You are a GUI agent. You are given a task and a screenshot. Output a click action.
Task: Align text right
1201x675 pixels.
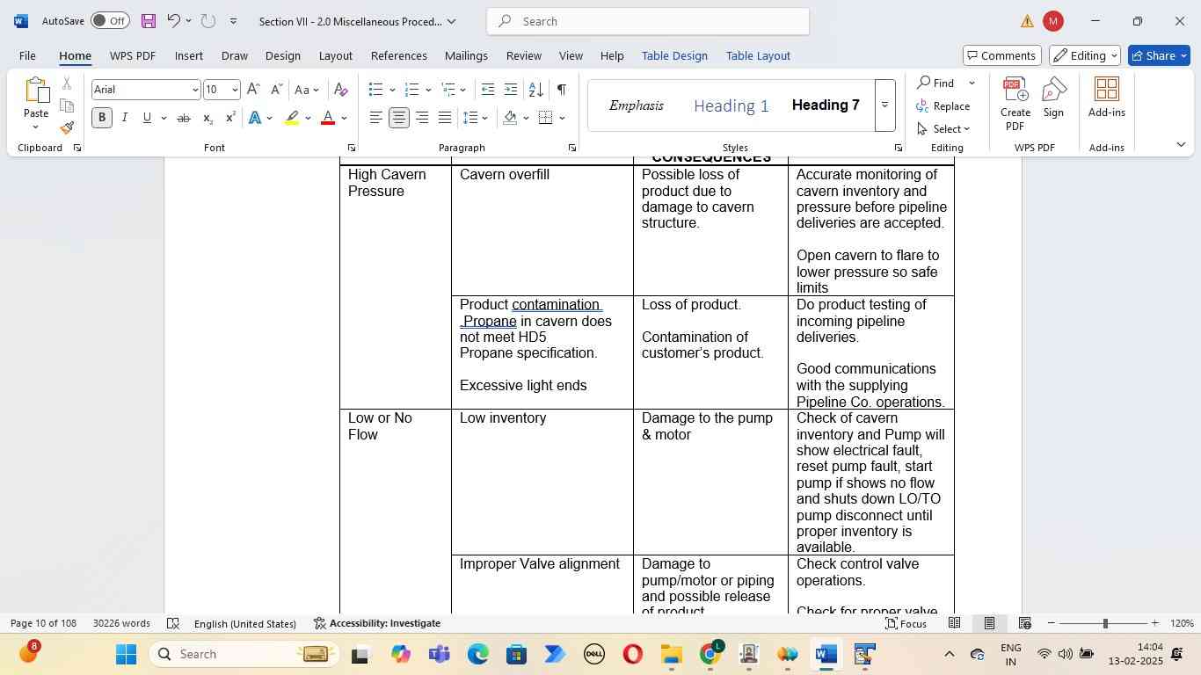tap(422, 118)
